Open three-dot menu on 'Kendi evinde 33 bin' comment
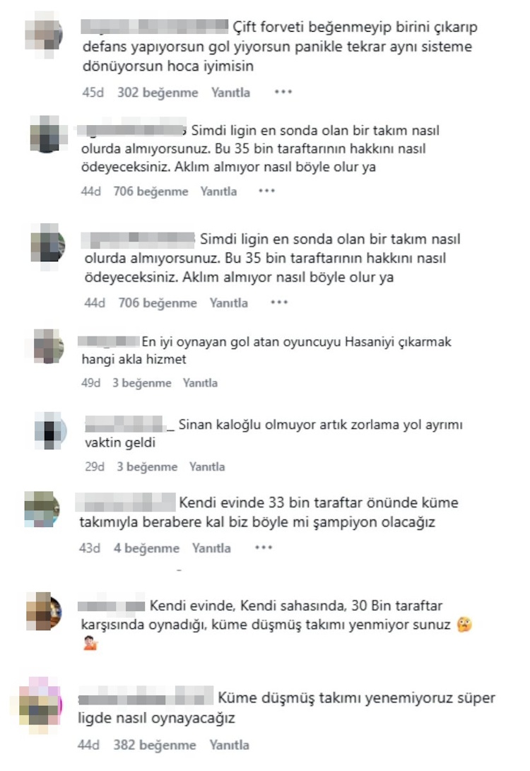 pos(264,547)
